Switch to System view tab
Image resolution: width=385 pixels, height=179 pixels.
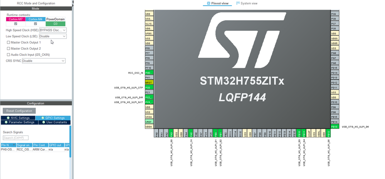247,3
